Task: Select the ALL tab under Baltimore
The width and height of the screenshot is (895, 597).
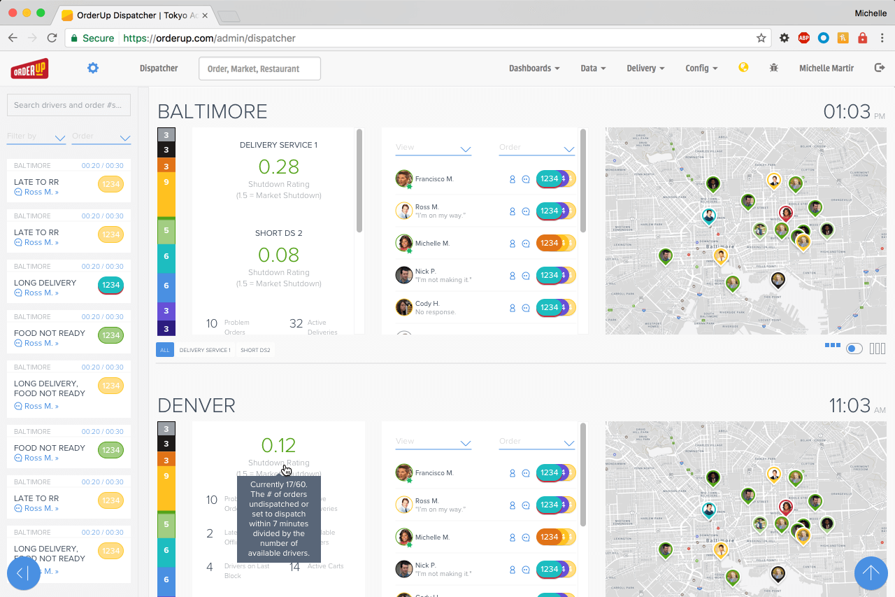Action: [165, 350]
